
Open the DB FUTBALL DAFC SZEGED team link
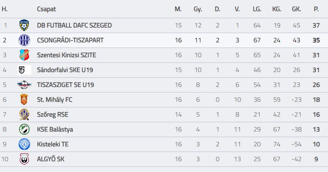(74, 26)
